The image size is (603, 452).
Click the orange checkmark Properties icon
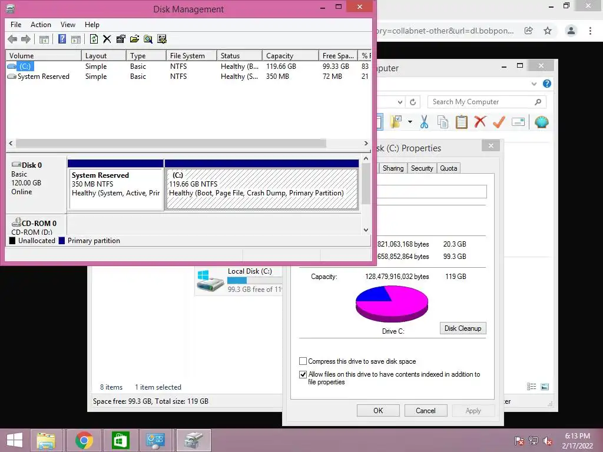[499, 122]
